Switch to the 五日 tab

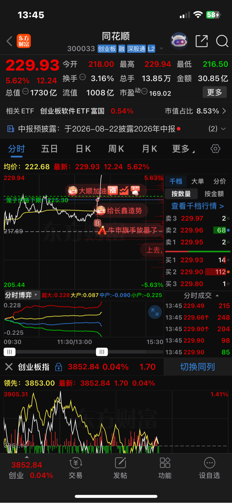point(49,149)
